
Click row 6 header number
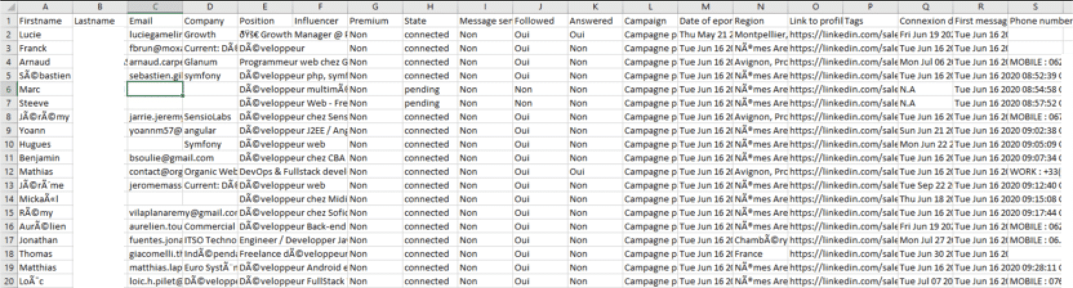[x=8, y=89]
